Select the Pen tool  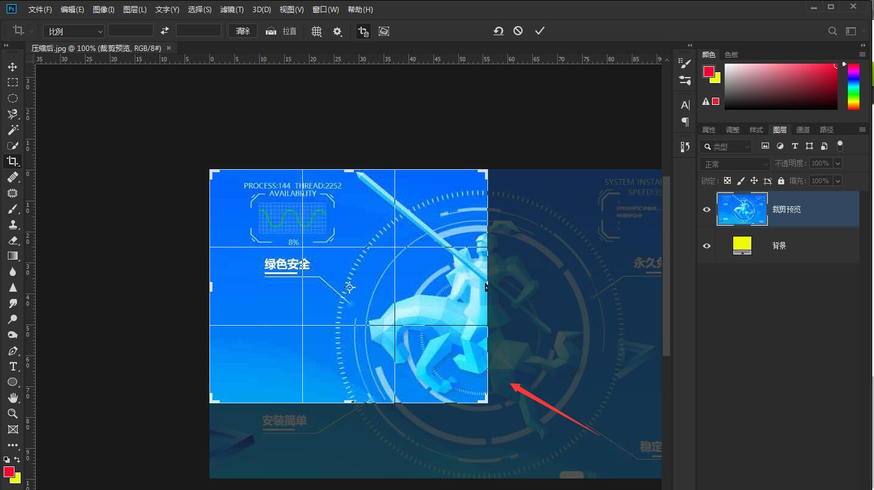tap(12, 351)
